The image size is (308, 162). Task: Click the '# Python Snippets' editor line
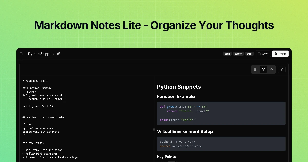point(35,81)
